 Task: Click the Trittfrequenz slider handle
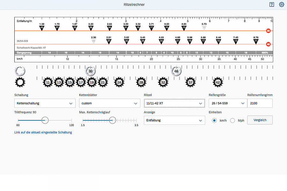pos(45,120)
